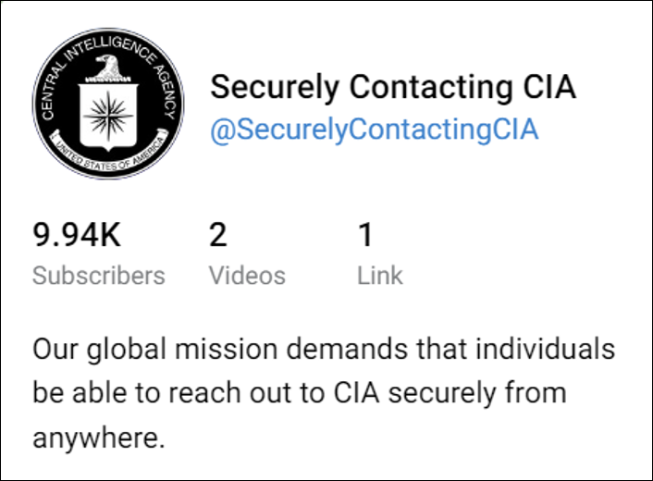The height and width of the screenshot is (481, 653).
Task: Click the CIA seal profile picture
Action: [107, 104]
